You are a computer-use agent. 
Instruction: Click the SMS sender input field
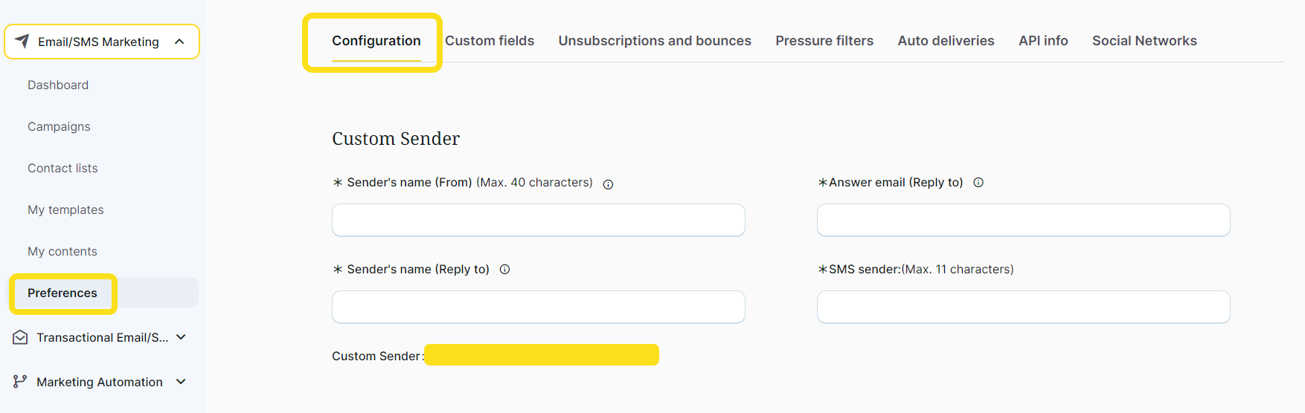click(x=1023, y=307)
